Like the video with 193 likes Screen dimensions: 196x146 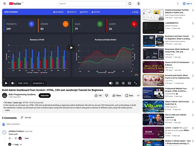tap(98, 96)
